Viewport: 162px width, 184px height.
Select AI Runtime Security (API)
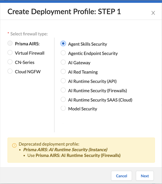click(x=63, y=81)
